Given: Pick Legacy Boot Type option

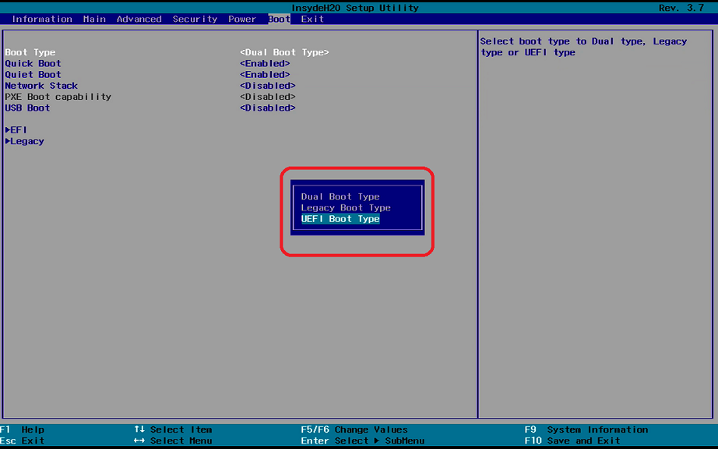Looking at the screenshot, I should [346, 208].
